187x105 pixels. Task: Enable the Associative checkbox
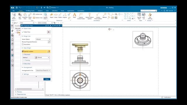point(23,44)
